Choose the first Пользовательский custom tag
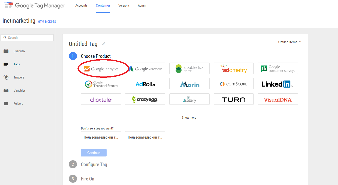The width and height of the screenshot is (338, 185). tap(101, 137)
